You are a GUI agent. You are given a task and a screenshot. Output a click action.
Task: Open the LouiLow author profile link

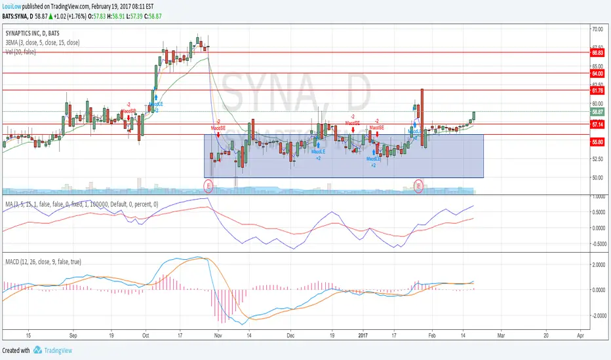(11, 7)
